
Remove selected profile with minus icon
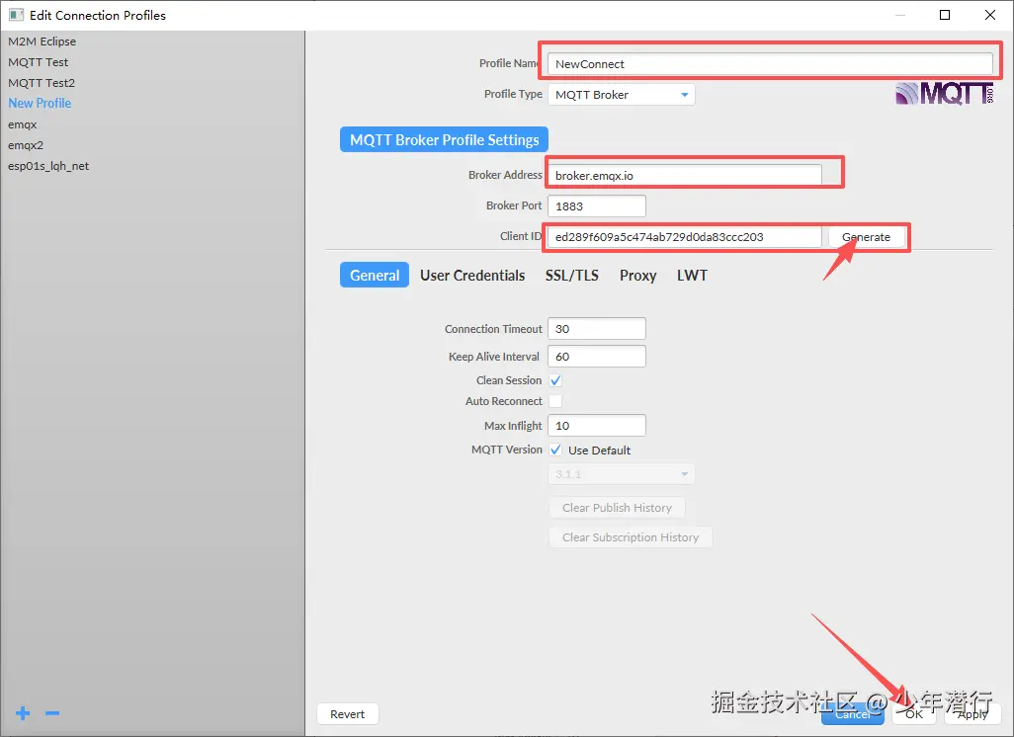[52, 713]
